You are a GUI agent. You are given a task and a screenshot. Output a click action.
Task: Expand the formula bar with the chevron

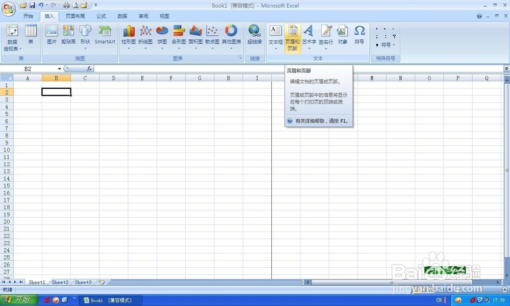pos(506,68)
